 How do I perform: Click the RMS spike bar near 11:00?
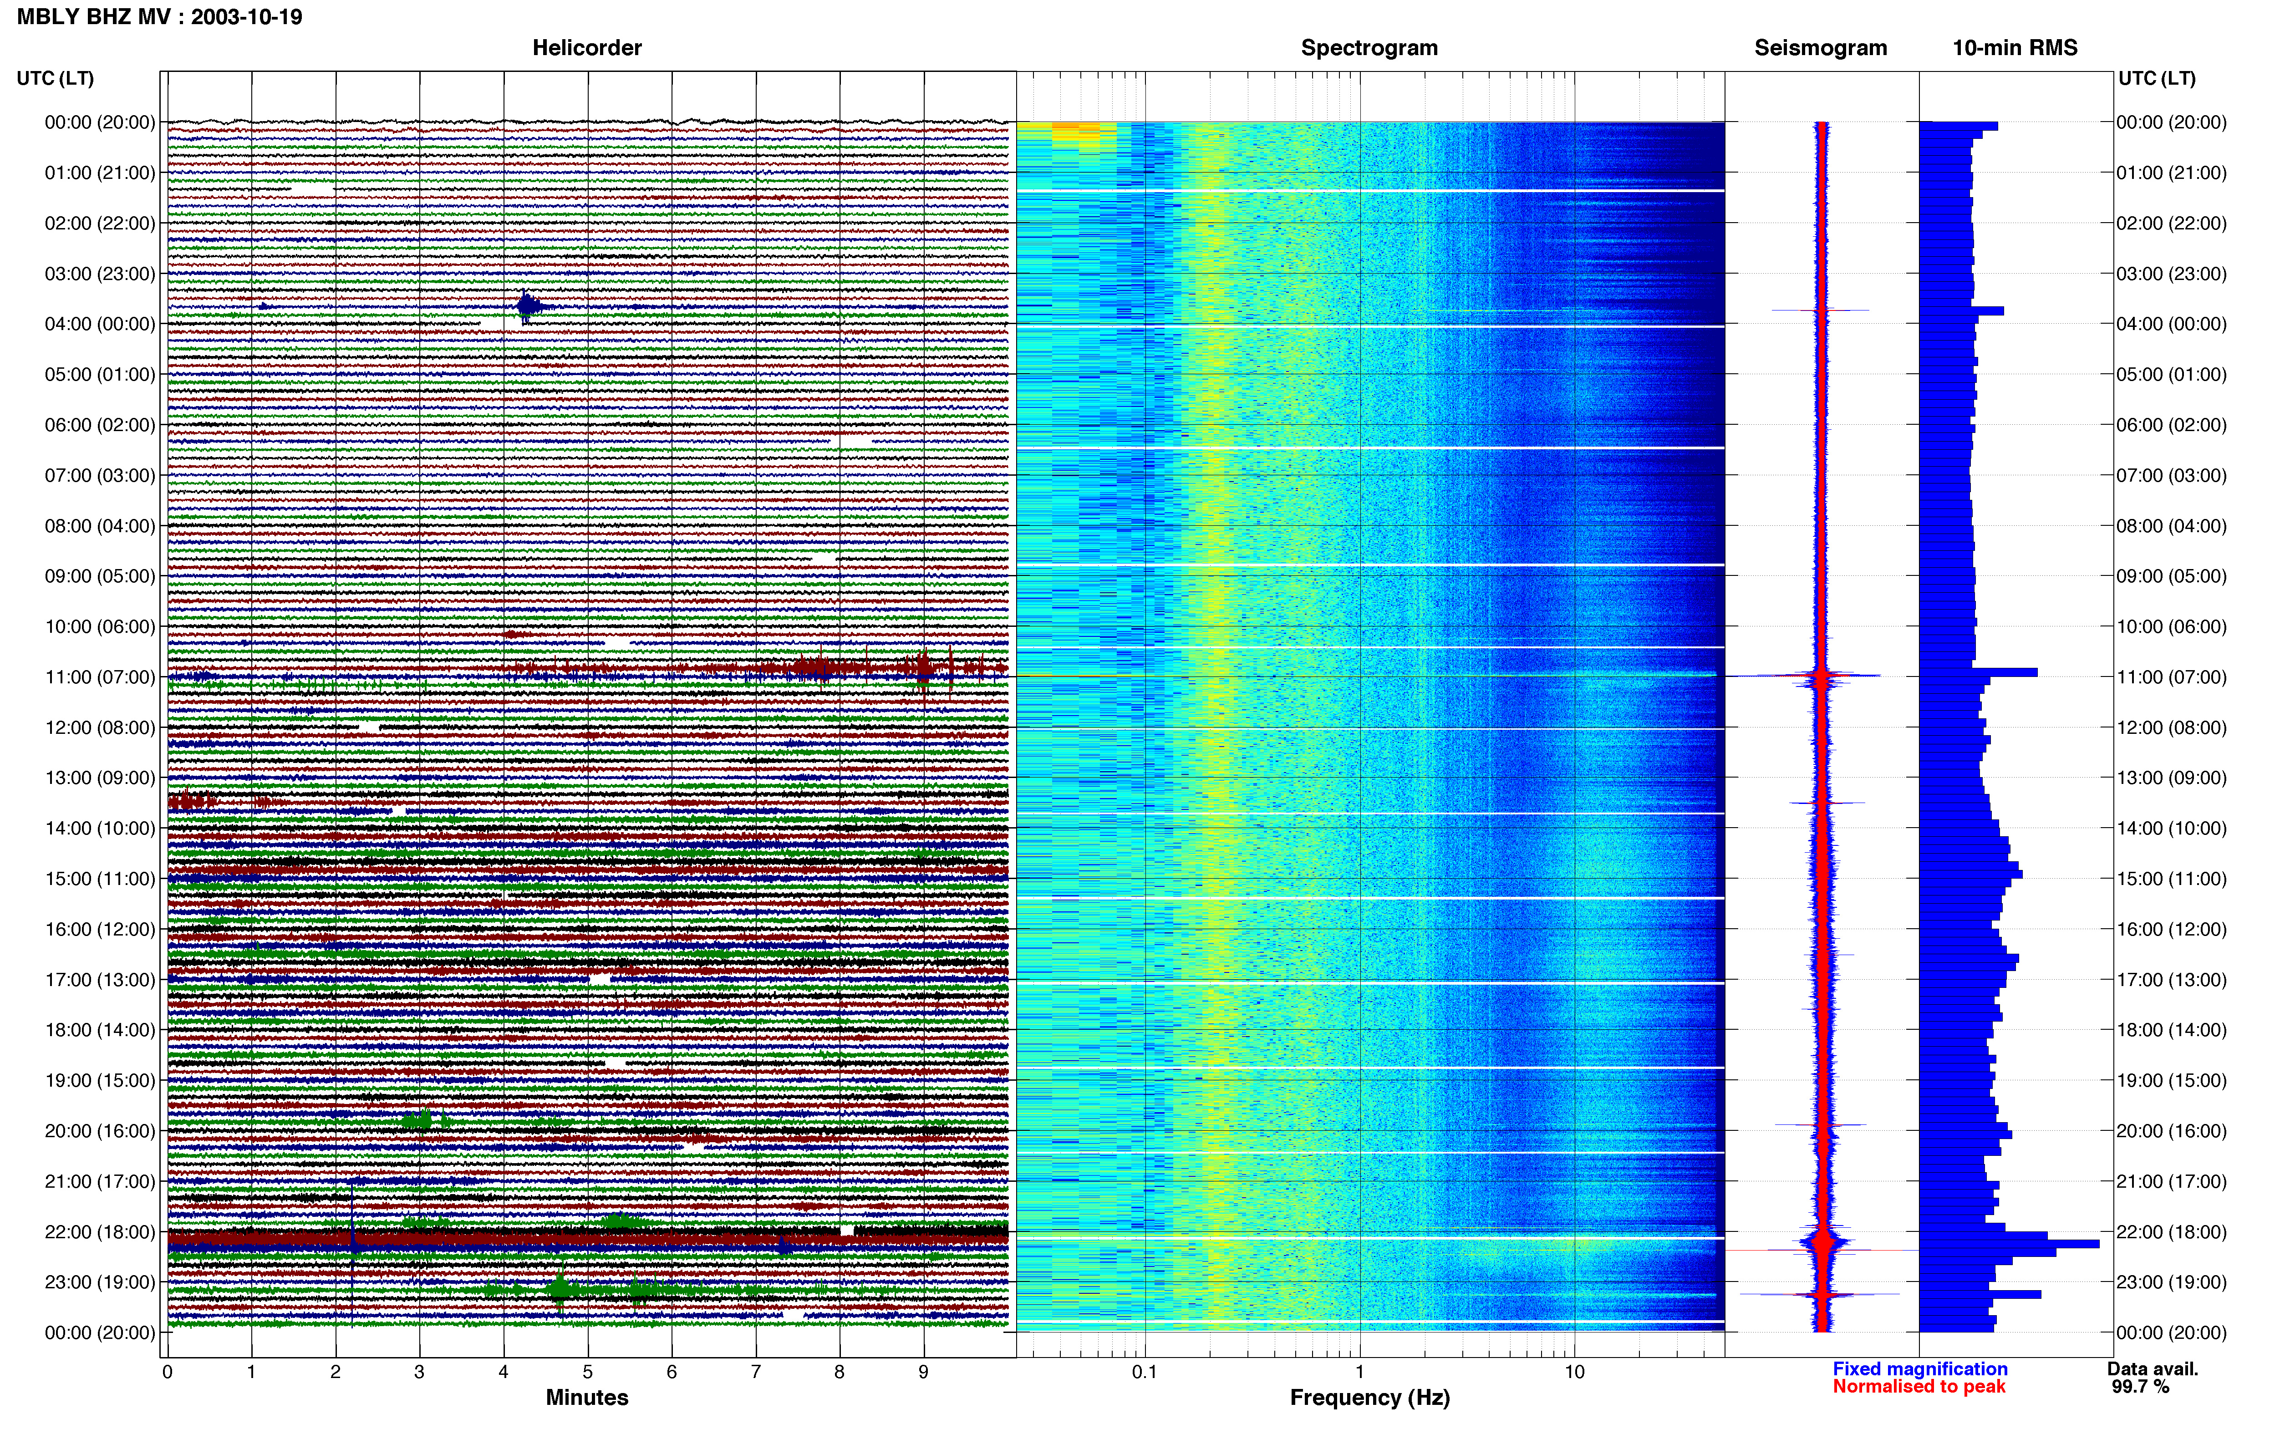tap(1978, 673)
